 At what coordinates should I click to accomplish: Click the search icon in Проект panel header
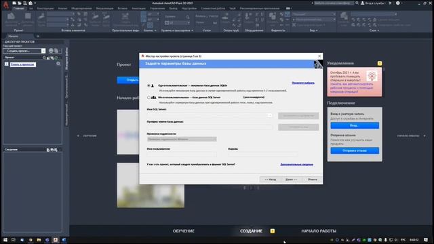click(44, 58)
